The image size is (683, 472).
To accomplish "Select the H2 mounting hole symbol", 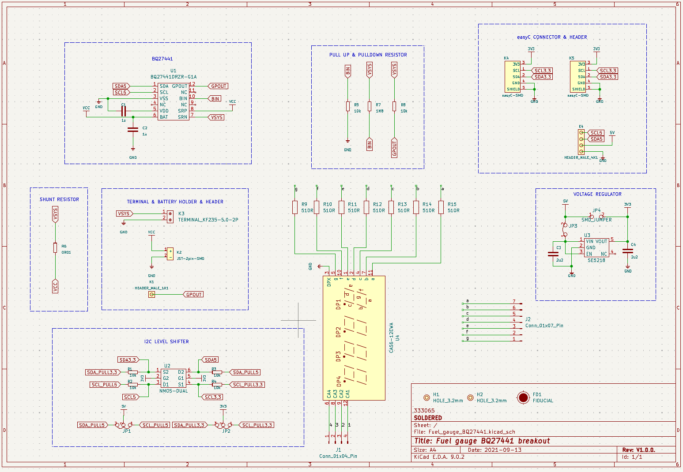I will point(470,397).
